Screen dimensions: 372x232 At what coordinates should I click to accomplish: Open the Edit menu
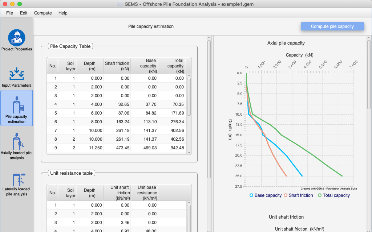pos(24,13)
